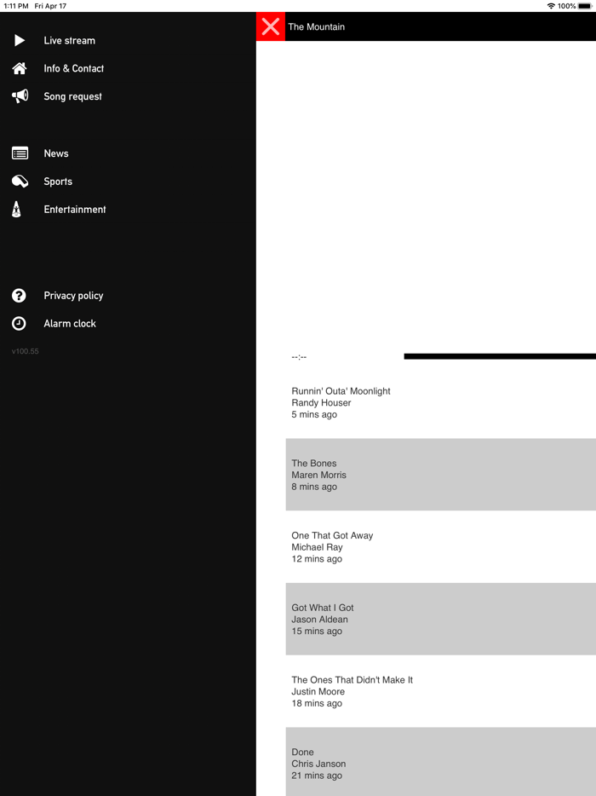Go to the News section

pyautogui.click(x=56, y=153)
